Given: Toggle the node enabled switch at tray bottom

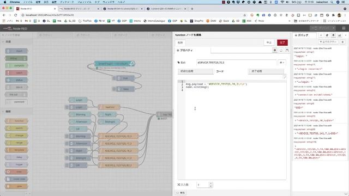Looking at the screenshot, I should [x=180, y=193].
